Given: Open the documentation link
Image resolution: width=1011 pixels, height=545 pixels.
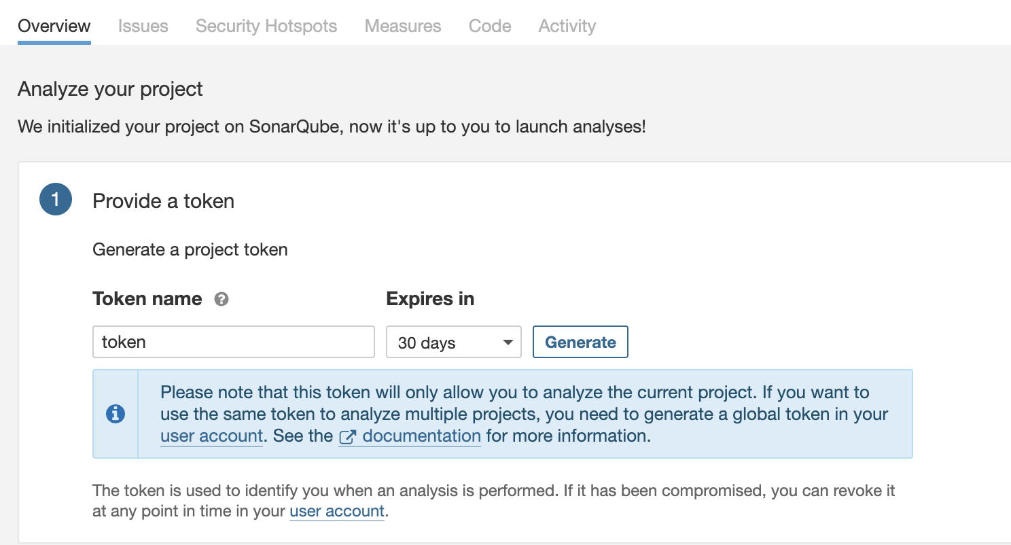Looking at the screenshot, I should [x=422, y=436].
